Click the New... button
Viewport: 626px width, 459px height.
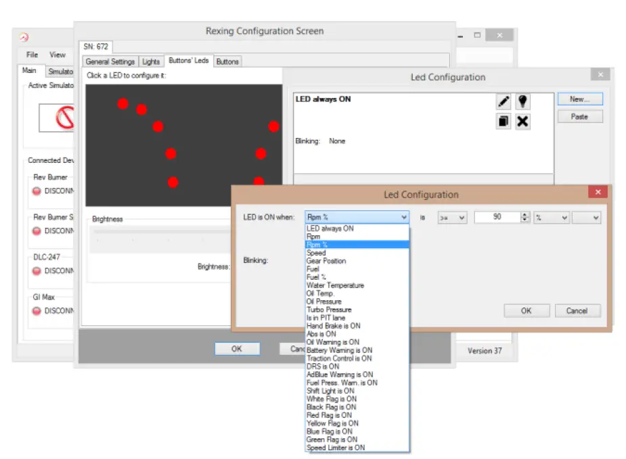tap(580, 99)
